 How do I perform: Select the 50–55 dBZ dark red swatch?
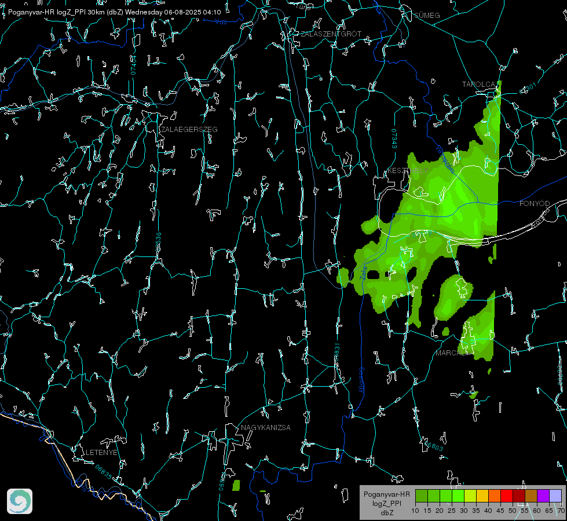[519, 496]
